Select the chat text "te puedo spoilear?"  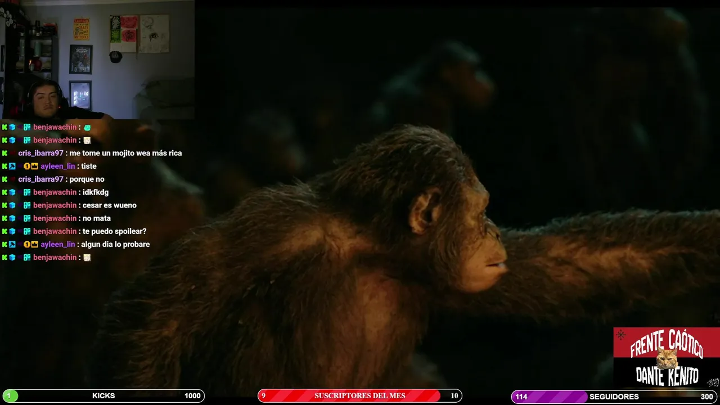tap(114, 231)
